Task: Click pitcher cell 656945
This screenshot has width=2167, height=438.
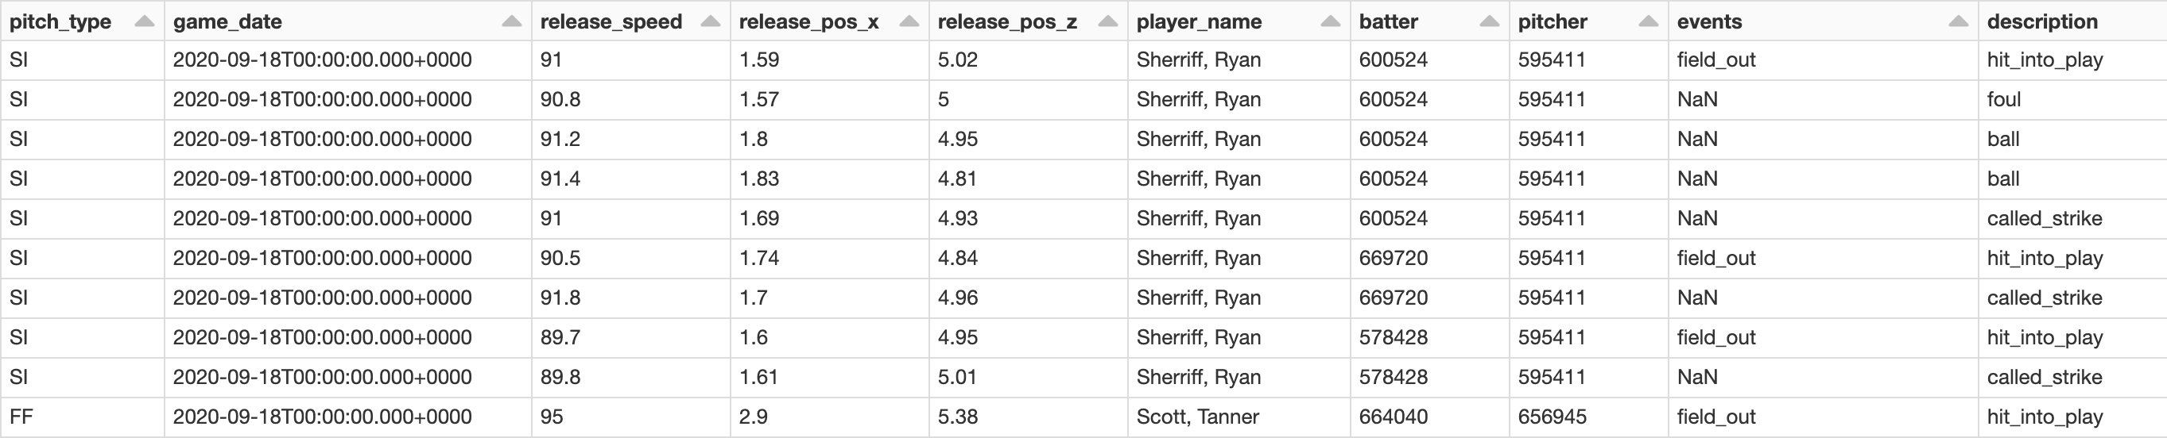Action: click(x=1552, y=417)
